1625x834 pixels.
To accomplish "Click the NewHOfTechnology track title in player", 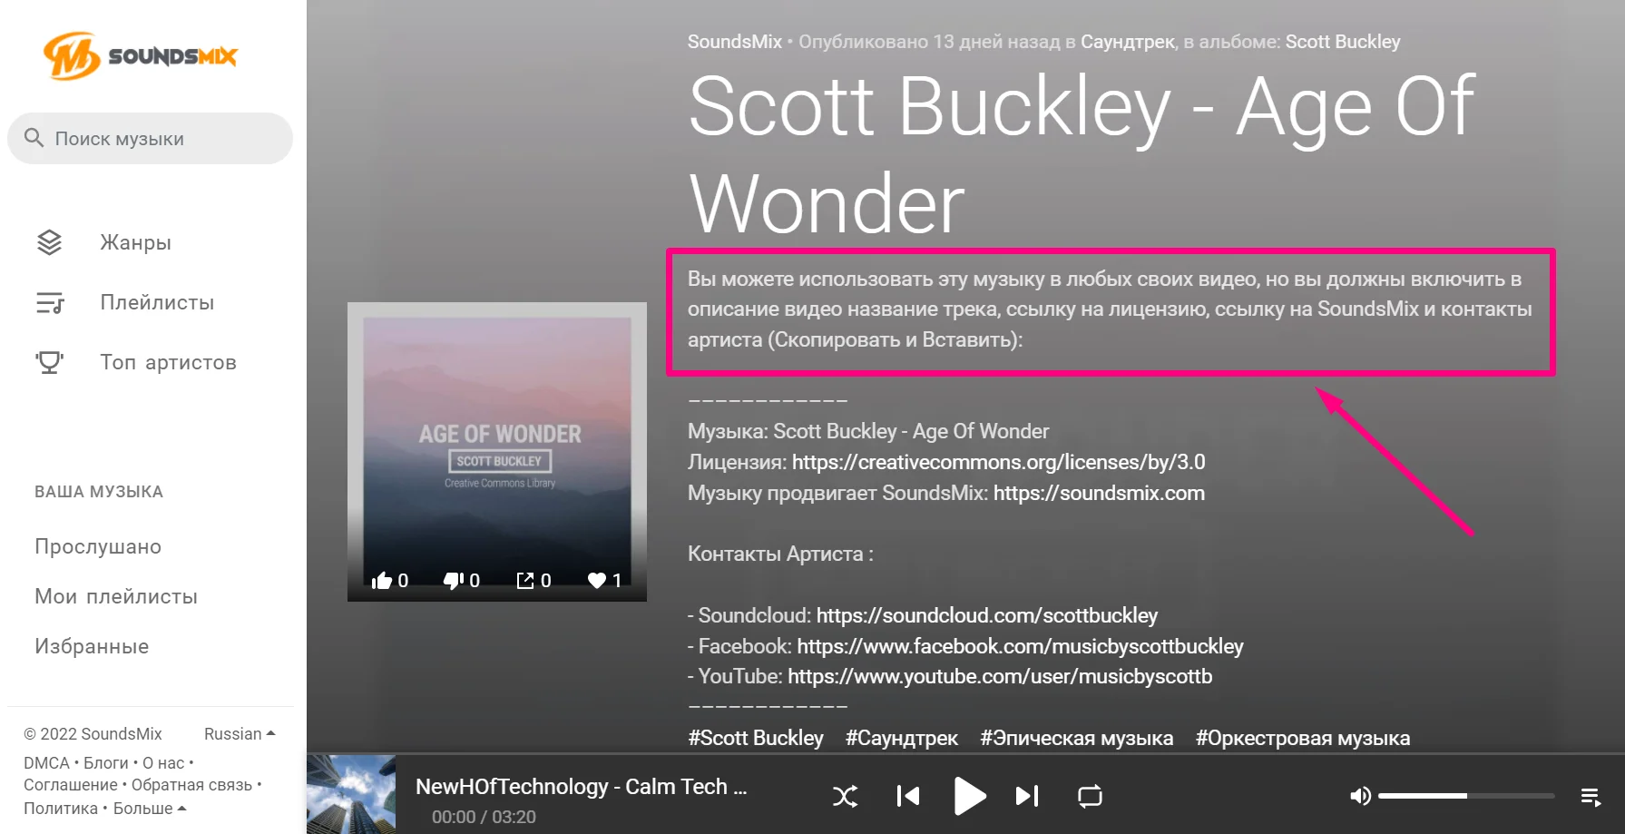I will (582, 787).
